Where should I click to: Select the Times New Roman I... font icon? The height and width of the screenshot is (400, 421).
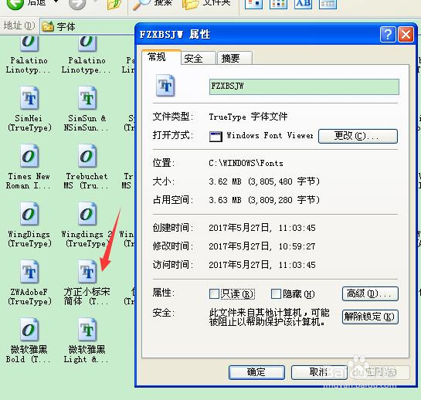[29, 156]
